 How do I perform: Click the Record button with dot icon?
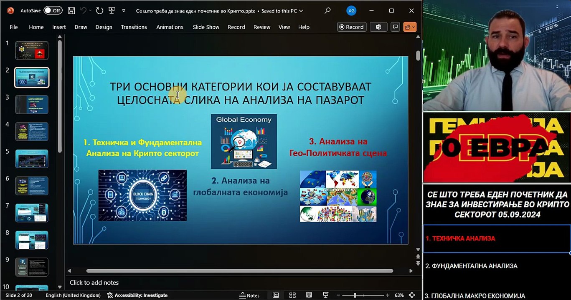(352, 27)
